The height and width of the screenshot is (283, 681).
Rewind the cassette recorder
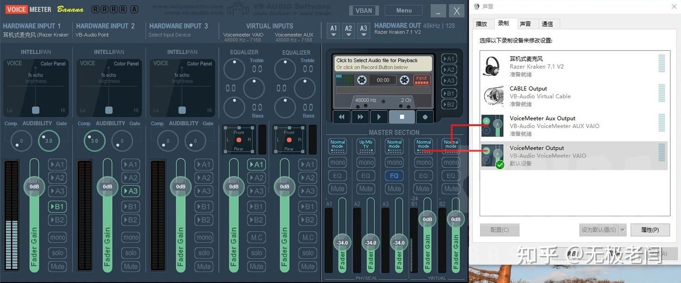pos(341,117)
